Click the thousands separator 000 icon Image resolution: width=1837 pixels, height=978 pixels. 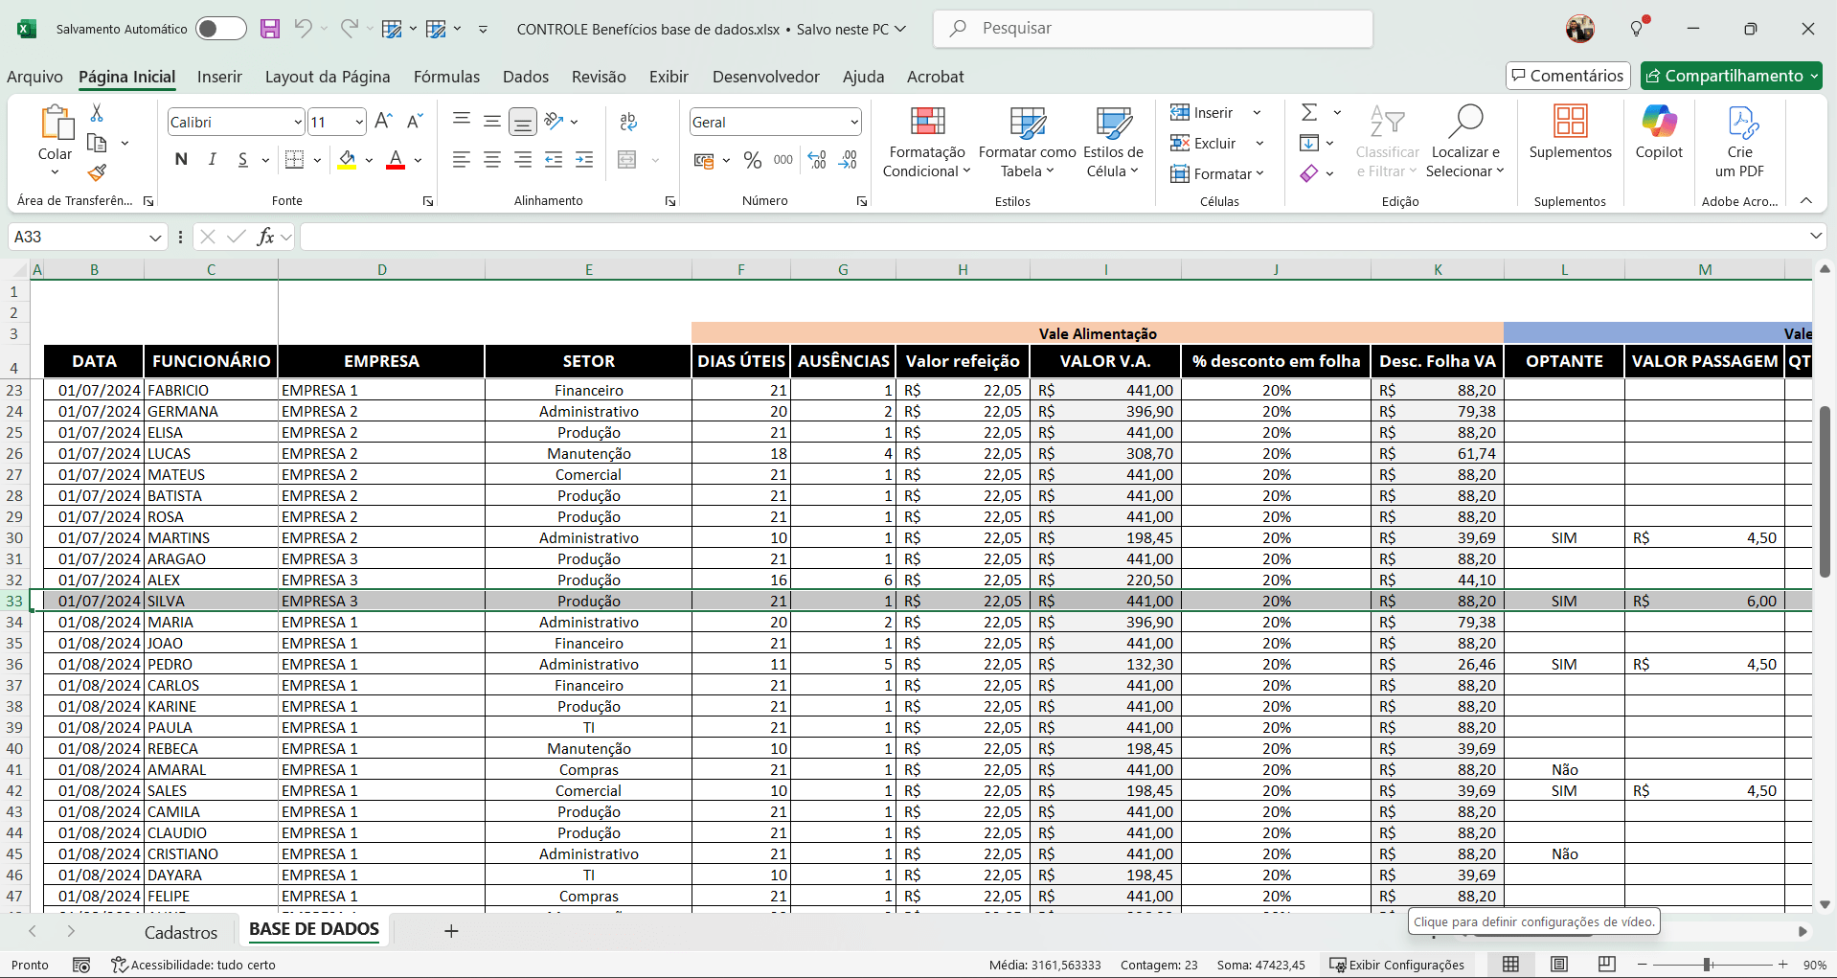coord(783,160)
